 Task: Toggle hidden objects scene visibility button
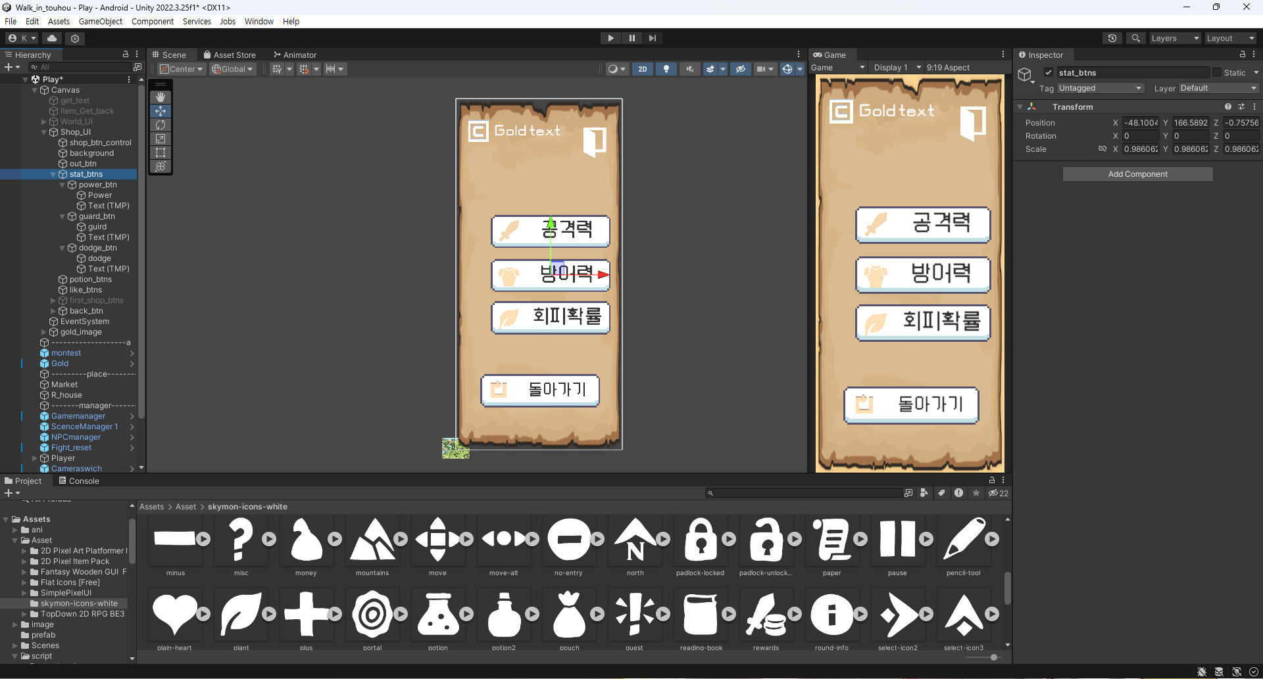click(741, 69)
